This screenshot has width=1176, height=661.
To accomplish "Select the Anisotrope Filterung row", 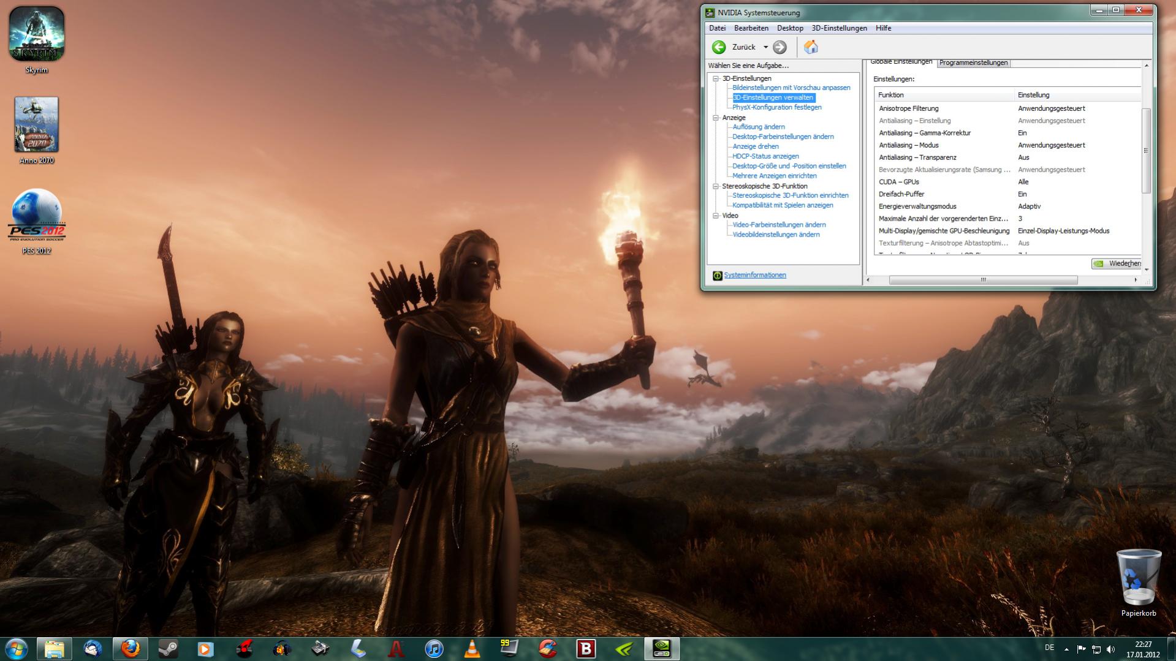I will 1007,108.
